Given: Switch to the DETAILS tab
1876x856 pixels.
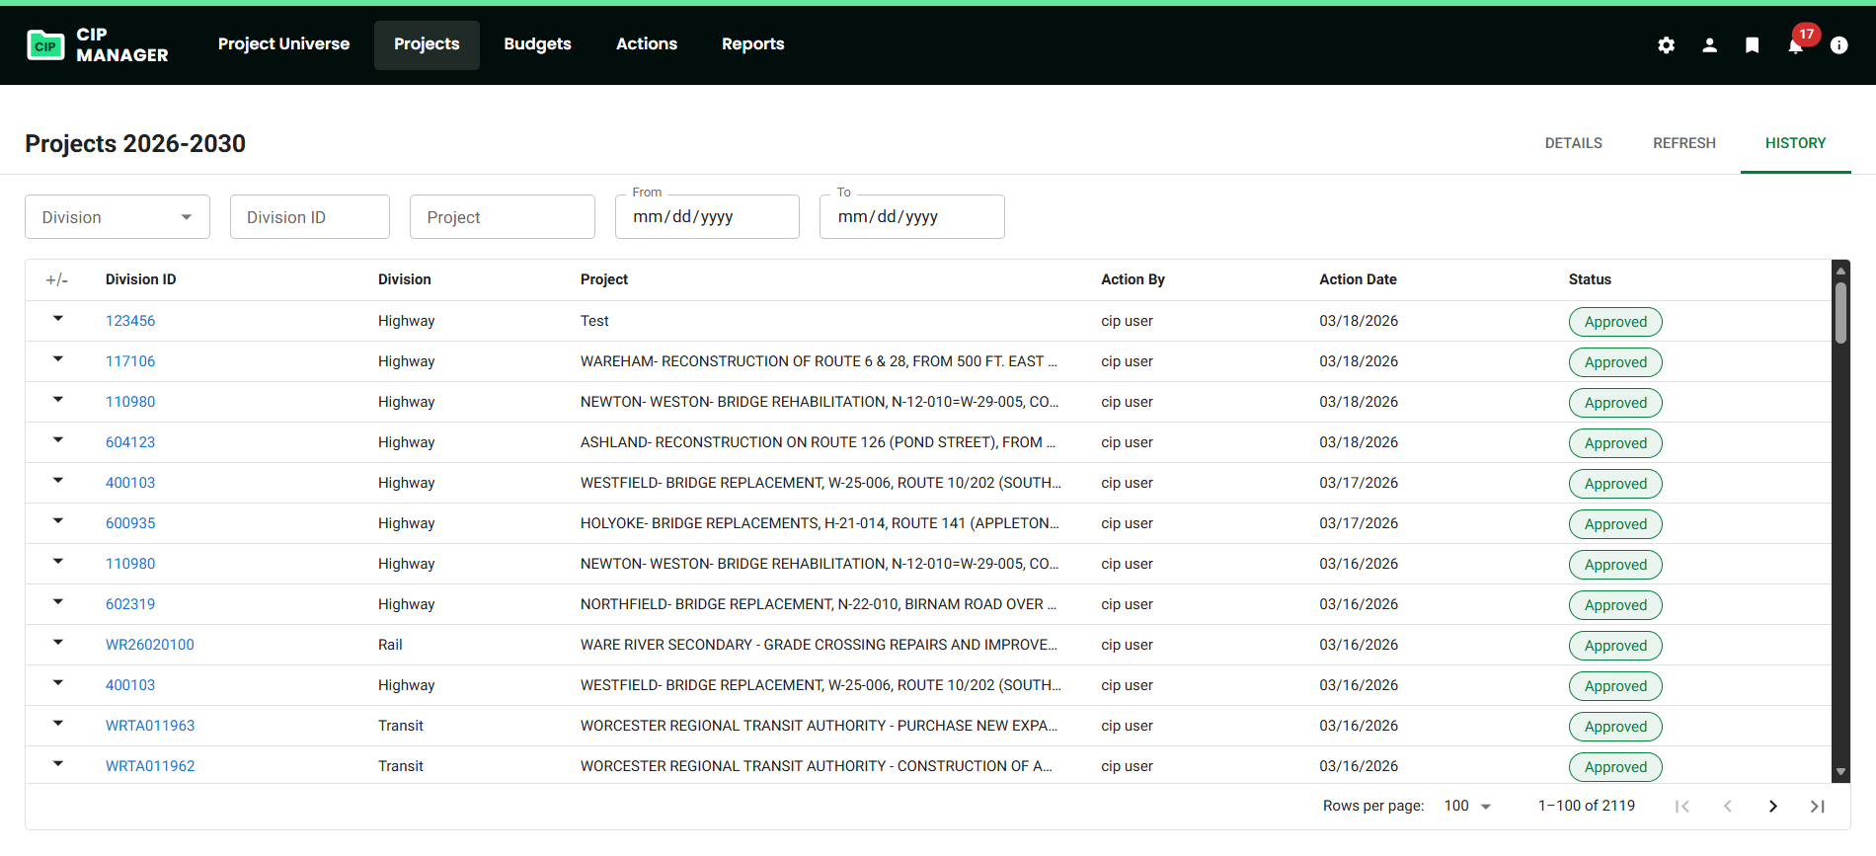Looking at the screenshot, I should (x=1573, y=143).
